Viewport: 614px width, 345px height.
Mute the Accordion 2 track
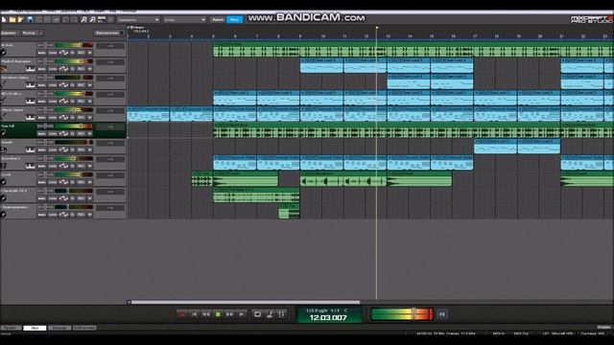(41, 166)
